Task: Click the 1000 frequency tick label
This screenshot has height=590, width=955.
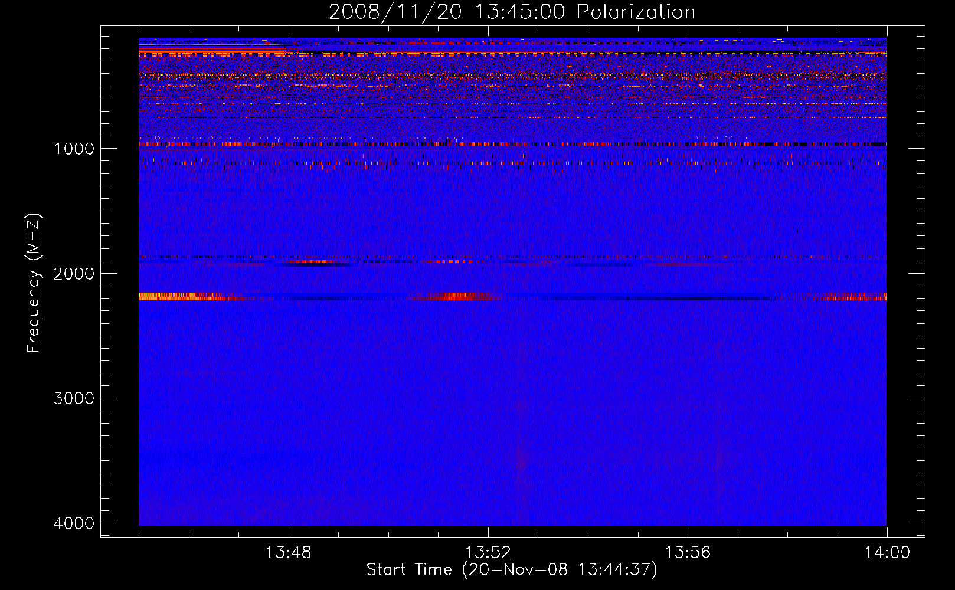Action: (x=74, y=148)
